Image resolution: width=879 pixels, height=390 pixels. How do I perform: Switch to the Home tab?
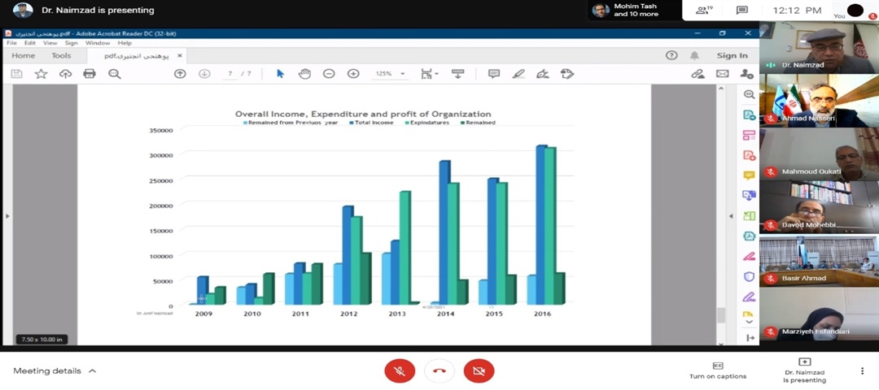coord(23,55)
